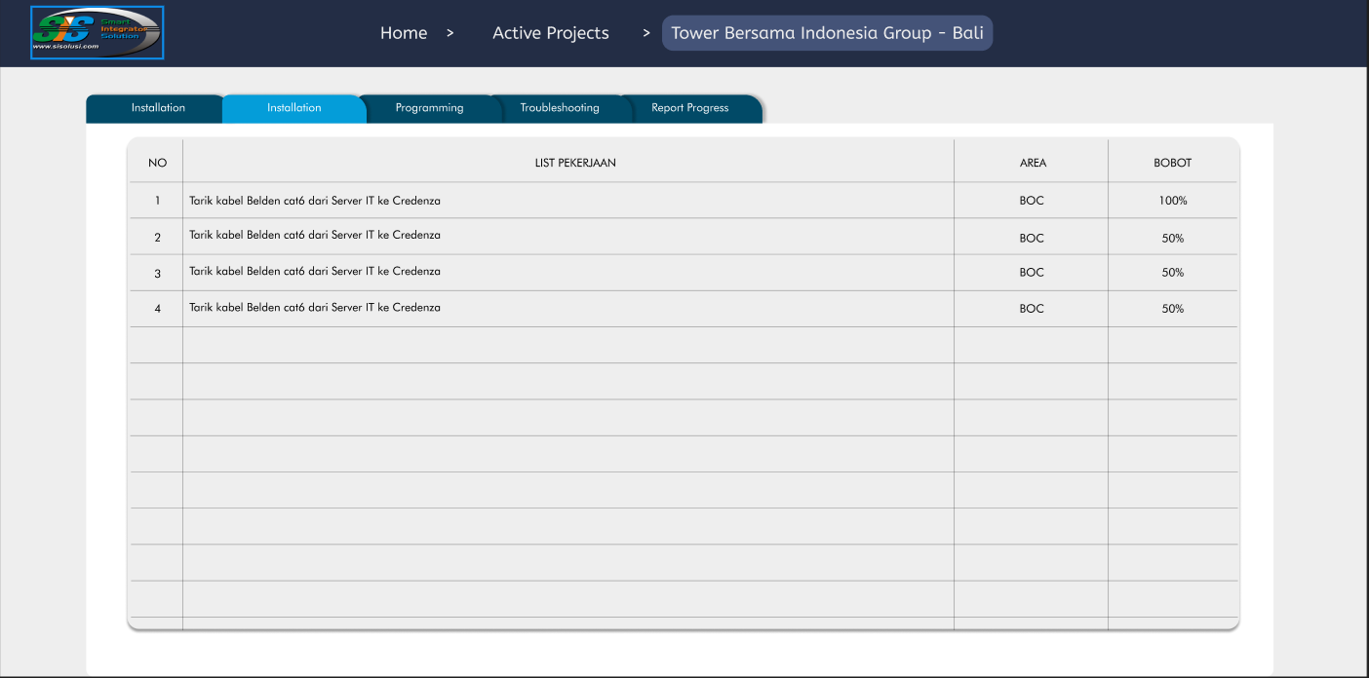The height and width of the screenshot is (678, 1369).
Task: Open the Active Projects breadcrumb
Action: click(550, 33)
